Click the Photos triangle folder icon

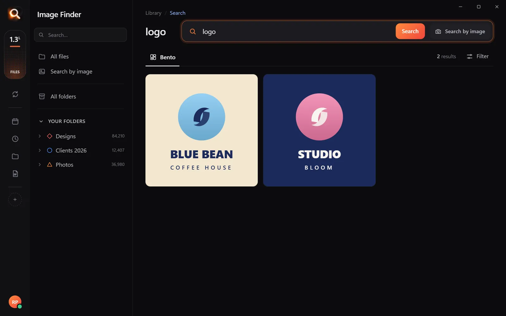pyautogui.click(x=50, y=165)
